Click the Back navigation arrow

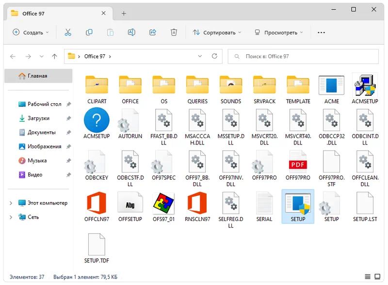tap(13, 56)
